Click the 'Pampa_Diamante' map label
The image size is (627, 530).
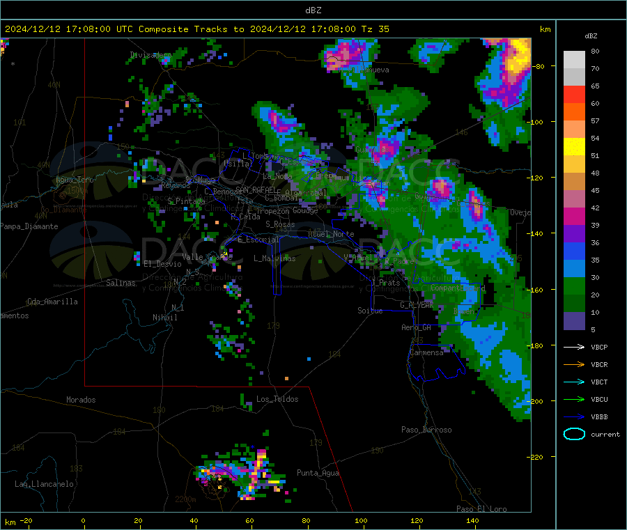29,226
